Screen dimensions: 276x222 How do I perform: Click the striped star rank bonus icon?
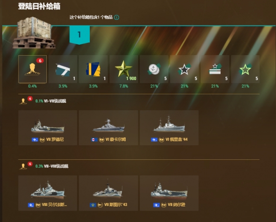[215, 69]
